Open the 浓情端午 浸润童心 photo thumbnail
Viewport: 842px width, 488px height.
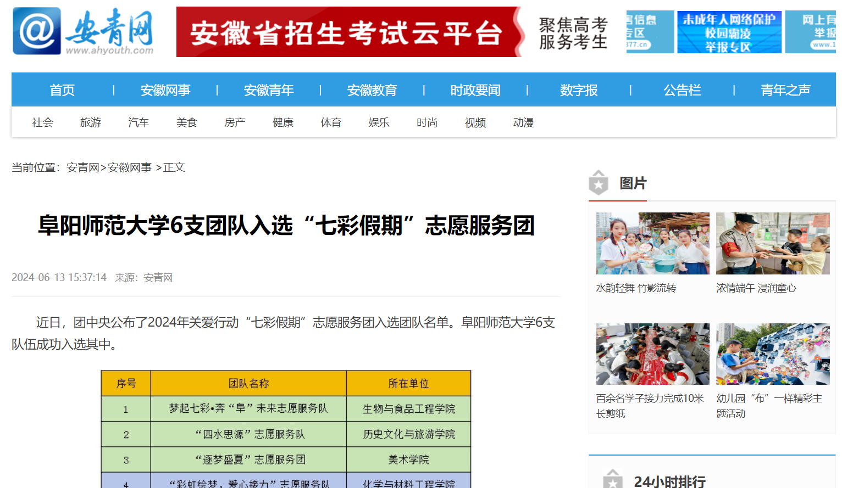click(x=772, y=243)
